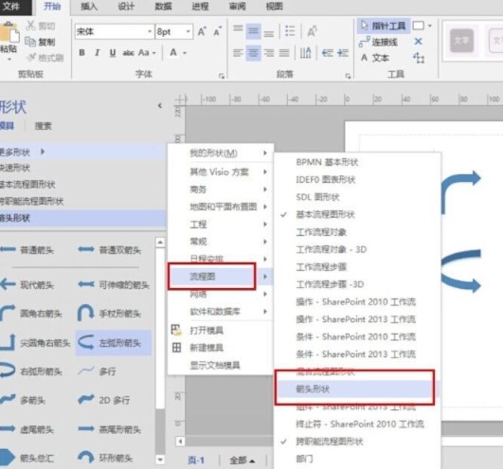The height and width of the screenshot is (469, 503).
Task: Click the horizontal scroll left arrow
Action: point(180,442)
